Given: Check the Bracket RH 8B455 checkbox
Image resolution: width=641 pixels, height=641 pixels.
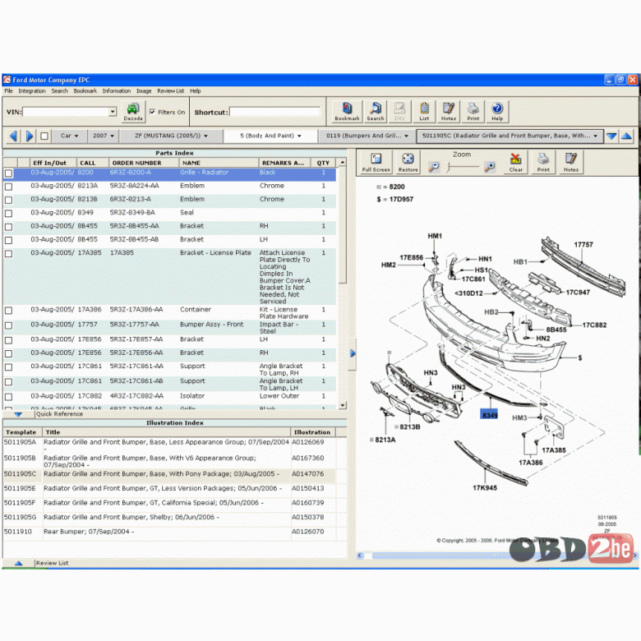Looking at the screenshot, I should click(8, 227).
